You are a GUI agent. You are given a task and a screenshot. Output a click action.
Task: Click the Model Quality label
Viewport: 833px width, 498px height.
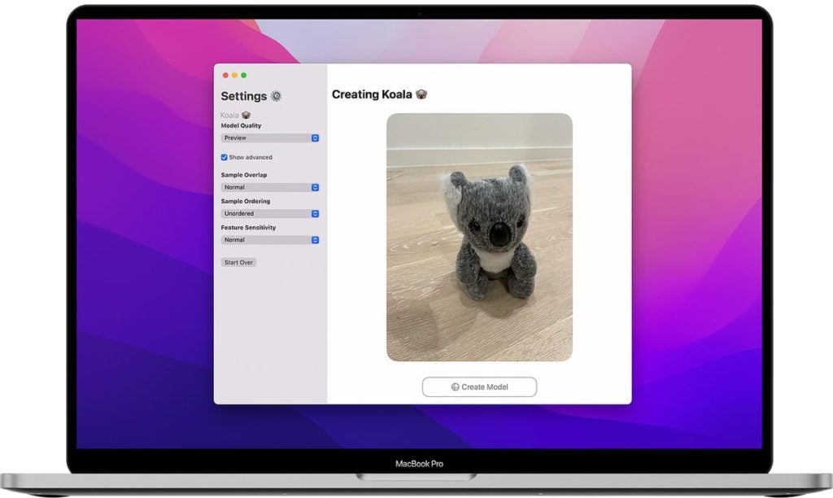(242, 126)
